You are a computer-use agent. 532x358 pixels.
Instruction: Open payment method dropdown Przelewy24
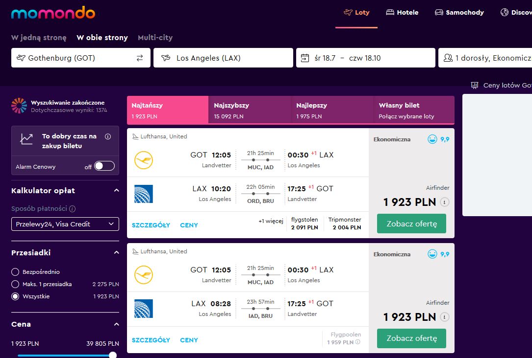pos(65,224)
